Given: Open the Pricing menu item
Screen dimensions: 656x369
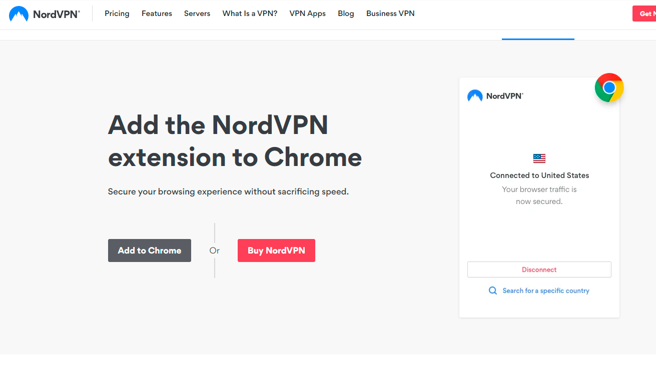Looking at the screenshot, I should 117,13.
